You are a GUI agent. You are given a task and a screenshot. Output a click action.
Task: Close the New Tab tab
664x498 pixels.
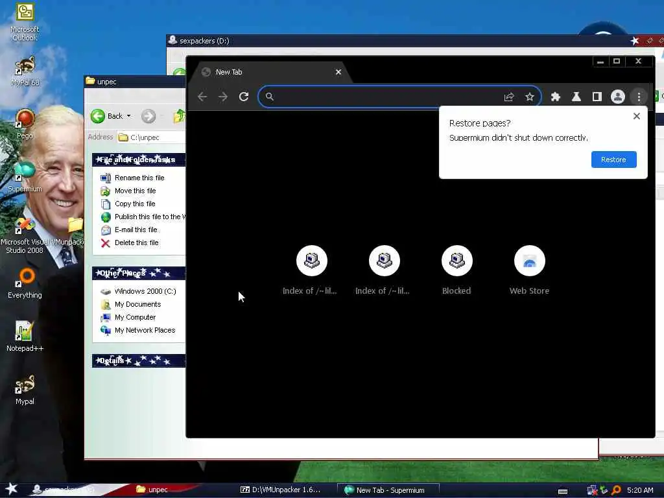(338, 72)
